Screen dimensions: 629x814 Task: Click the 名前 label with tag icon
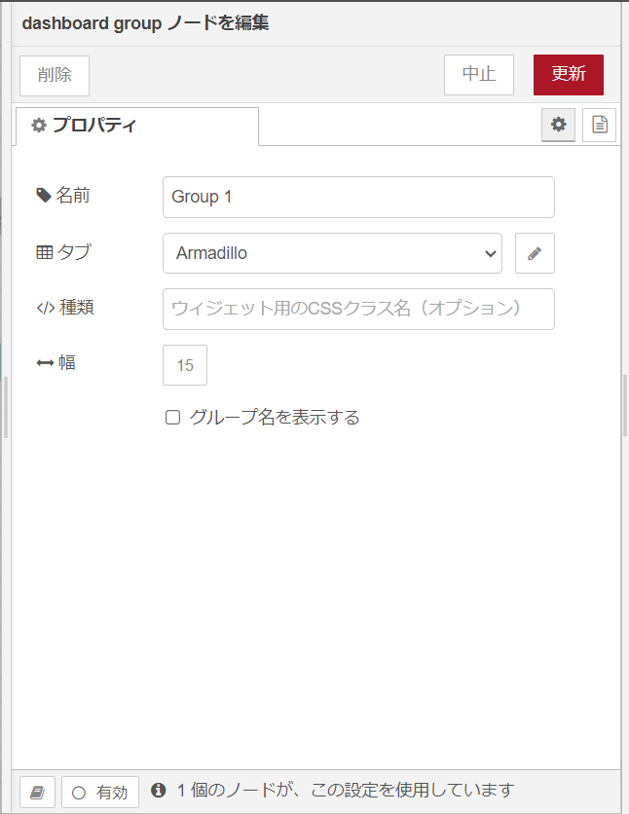pos(62,196)
